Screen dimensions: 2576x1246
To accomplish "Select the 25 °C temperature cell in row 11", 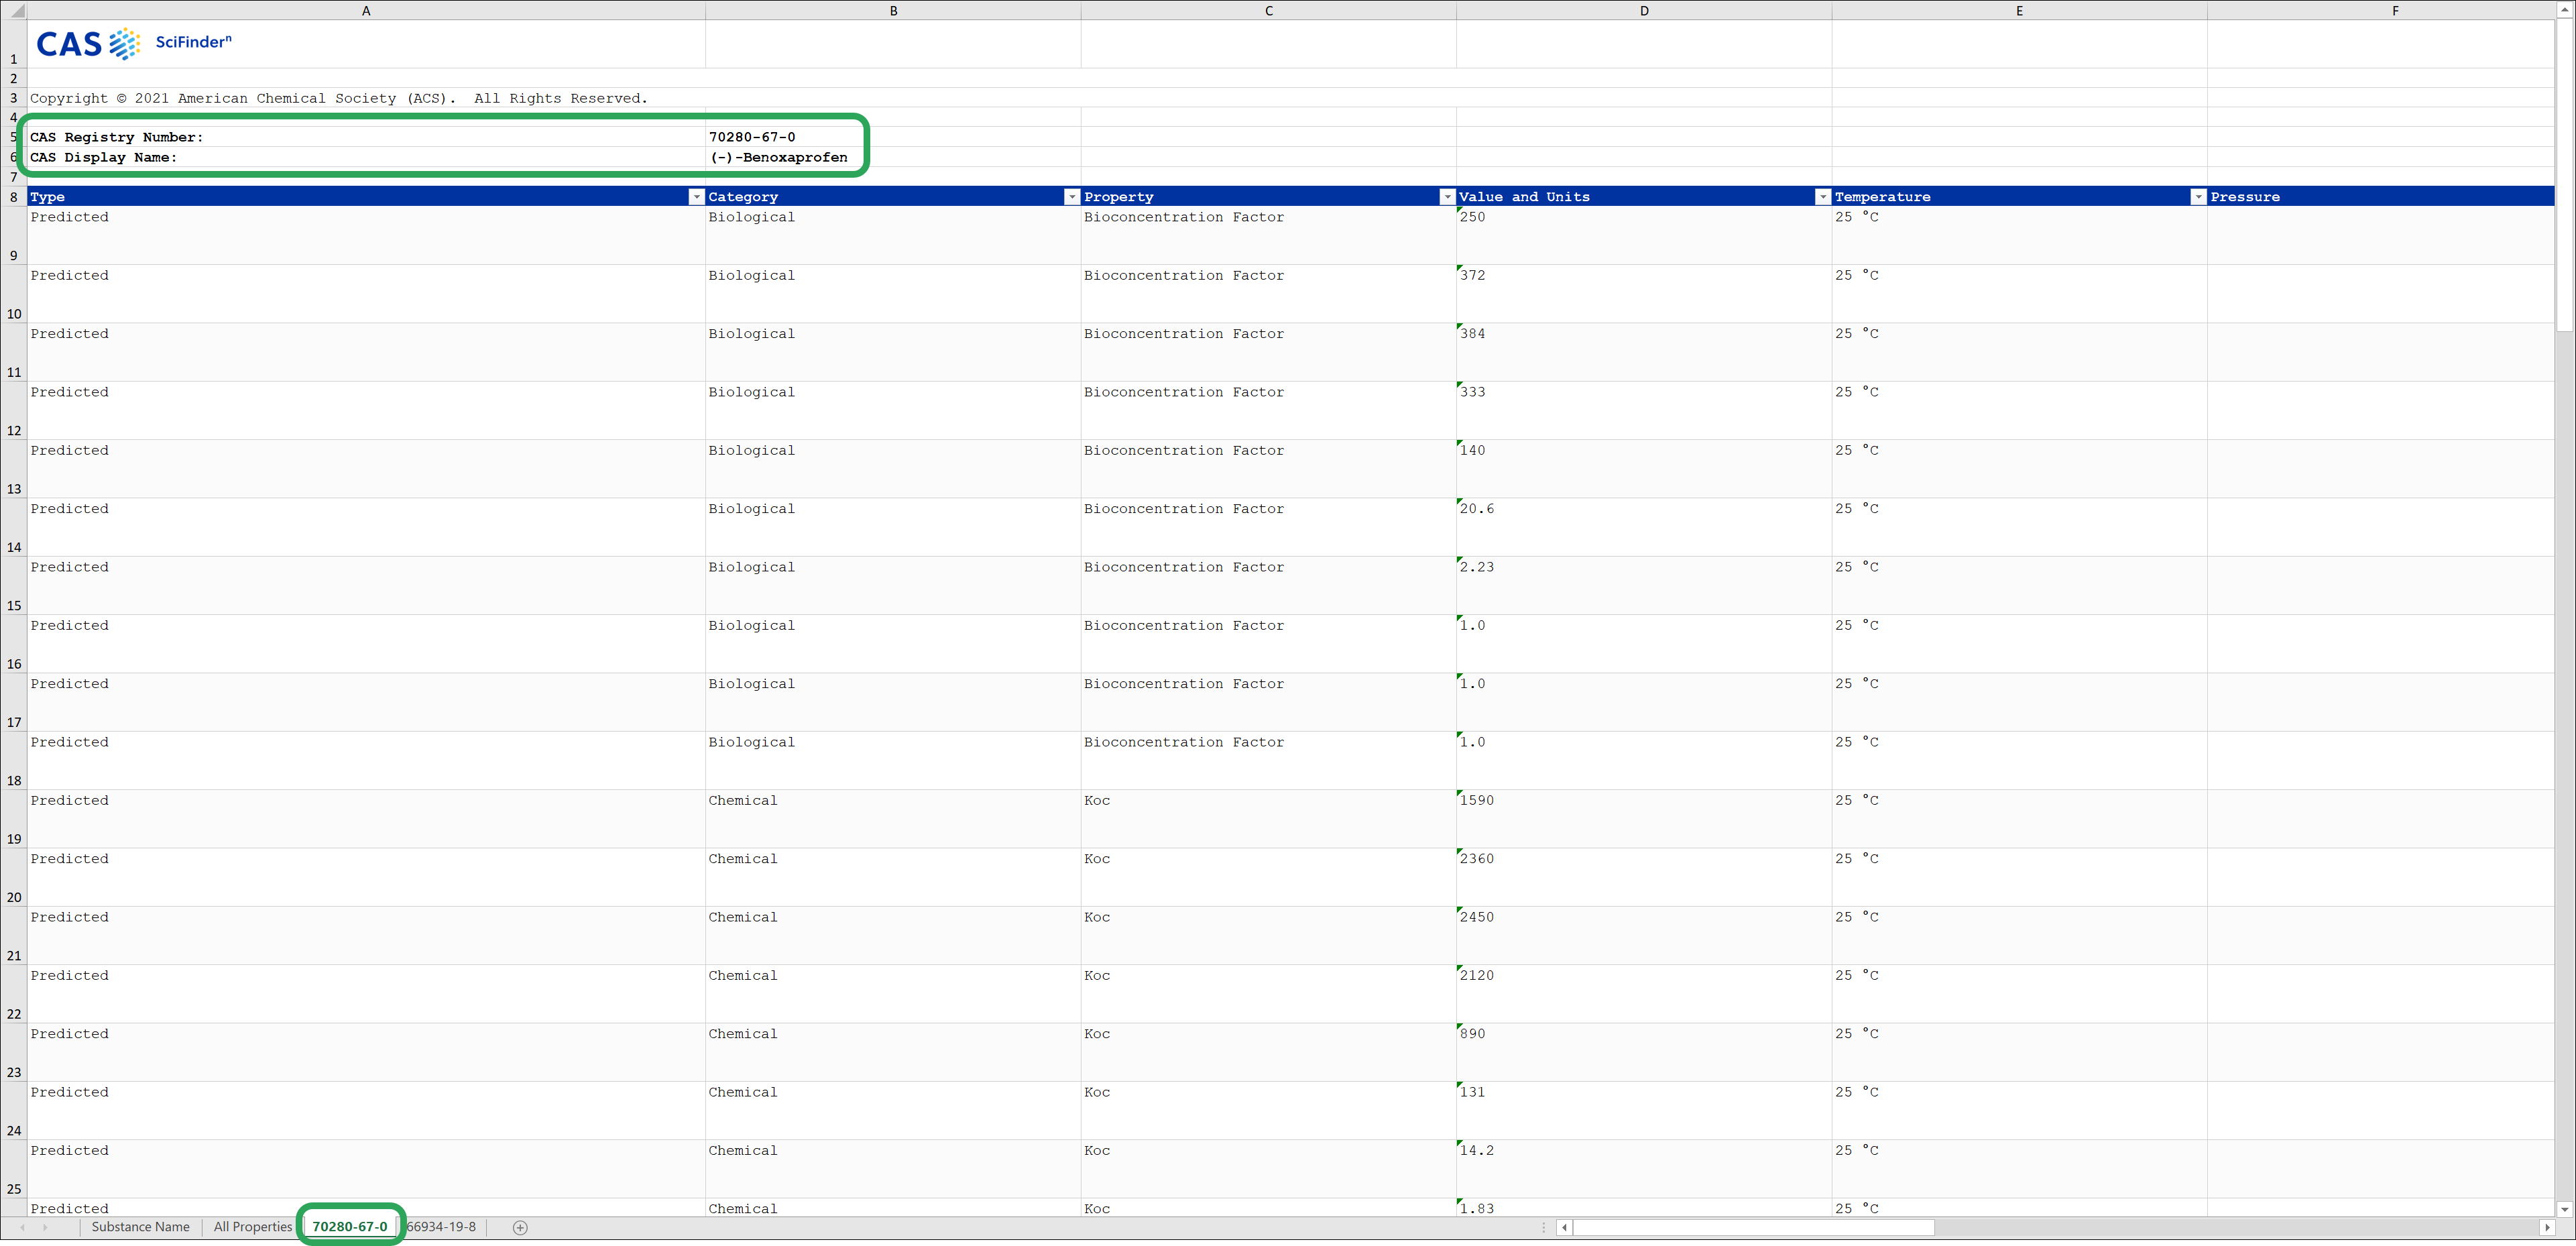I will (x=2019, y=352).
